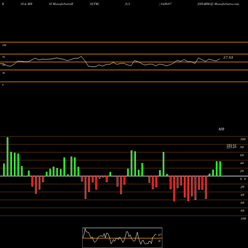The width and height of the screenshot is (248, 248).
Task: Click the 100 level label on RSI panel
Action: (4, 45)
